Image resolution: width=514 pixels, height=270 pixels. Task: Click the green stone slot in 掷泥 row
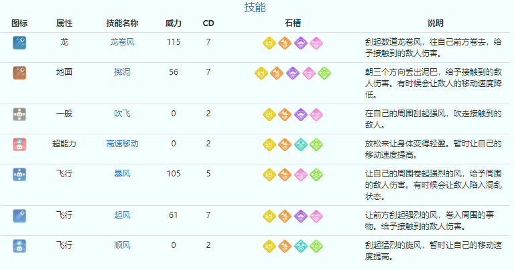point(324,73)
